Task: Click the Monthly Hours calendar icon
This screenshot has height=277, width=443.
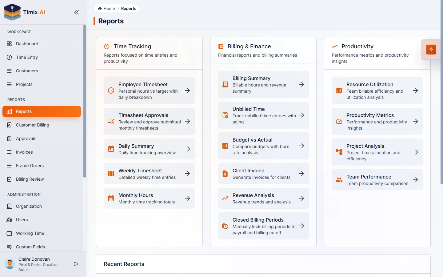Action: click(111, 198)
